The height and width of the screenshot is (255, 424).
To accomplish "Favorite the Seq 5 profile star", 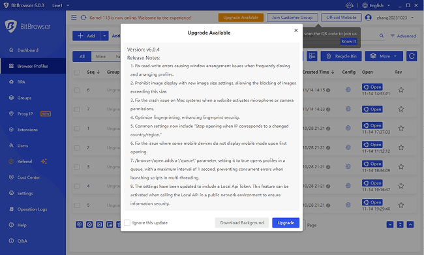I will pyautogui.click(x=401, y=205).
